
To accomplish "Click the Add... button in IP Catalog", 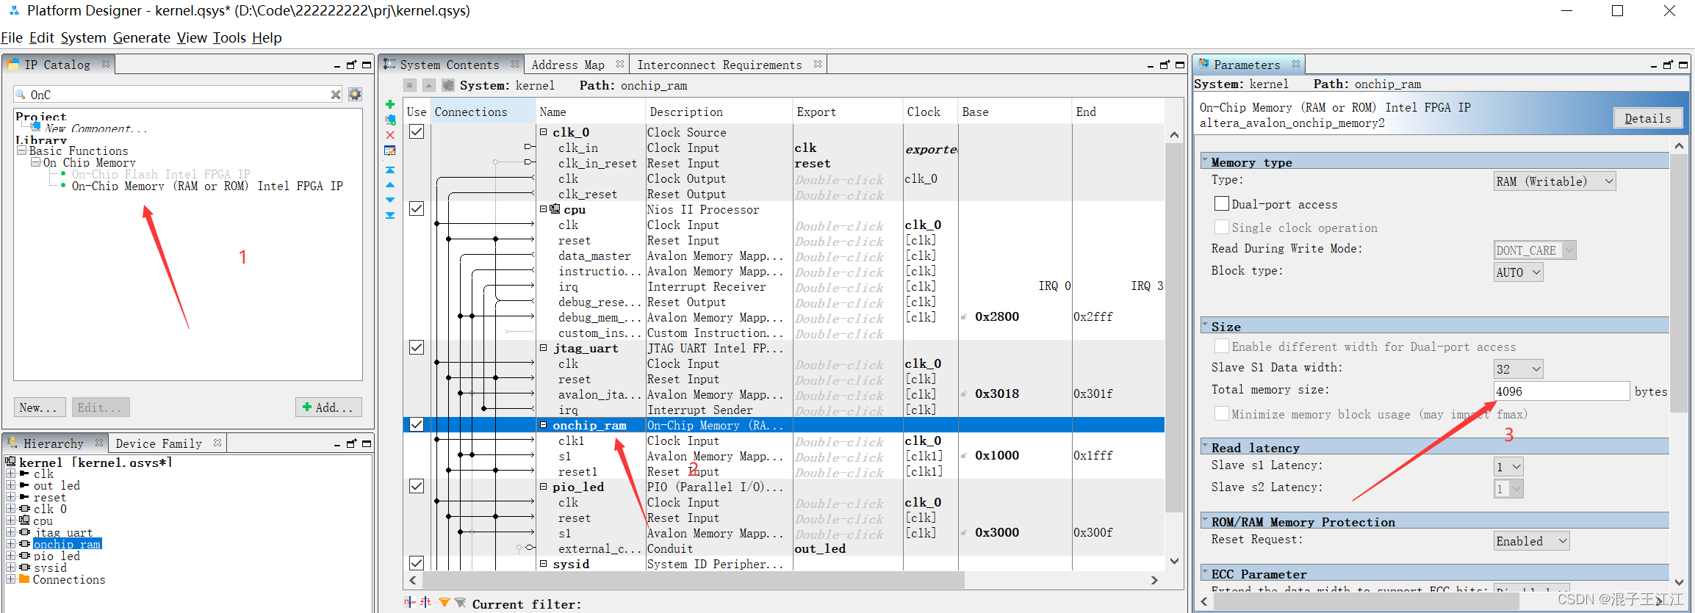I will 328,407.
